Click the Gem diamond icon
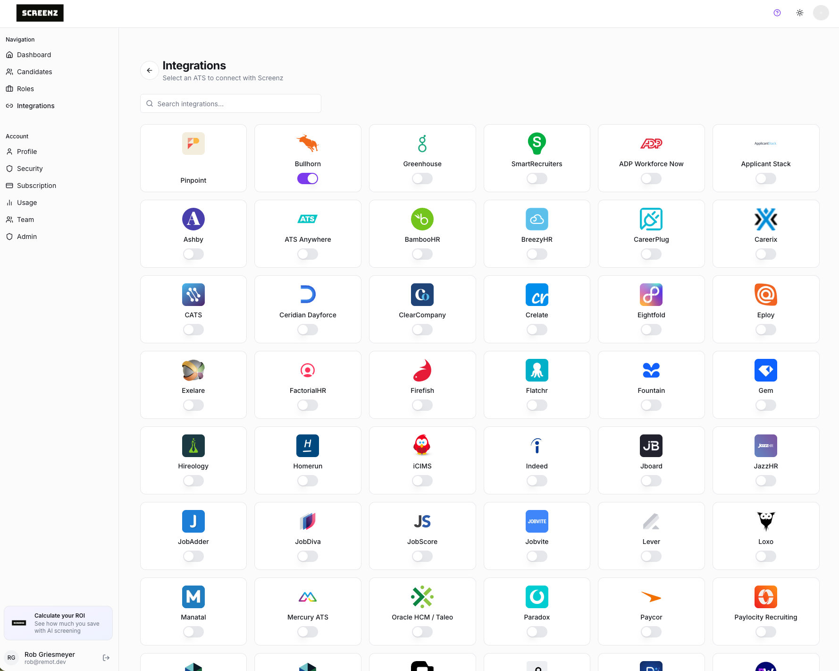This screenshot has height=671, width=839. point(766,370)
